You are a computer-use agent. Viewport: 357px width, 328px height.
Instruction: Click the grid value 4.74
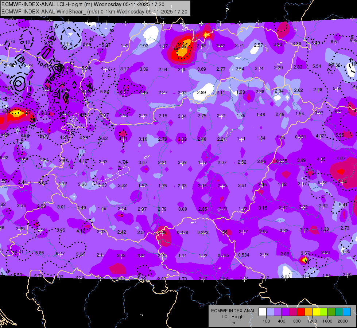coord(123,162)
